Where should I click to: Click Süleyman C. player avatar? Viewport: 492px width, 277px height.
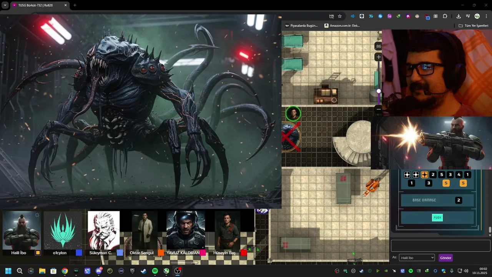pos(104,230)
